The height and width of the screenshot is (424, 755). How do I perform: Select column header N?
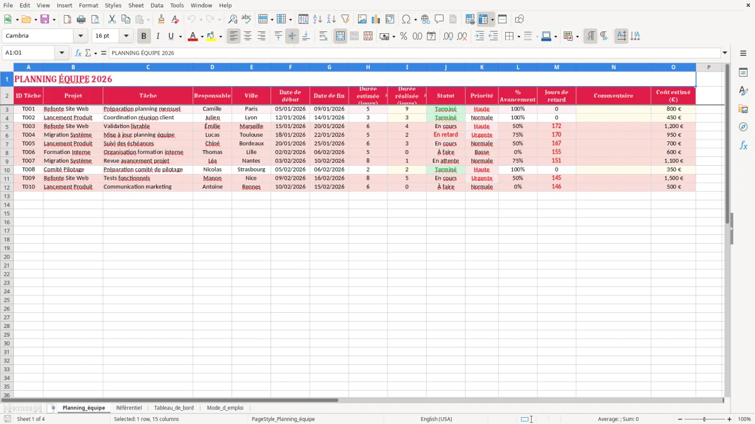[x=613, y=67]
